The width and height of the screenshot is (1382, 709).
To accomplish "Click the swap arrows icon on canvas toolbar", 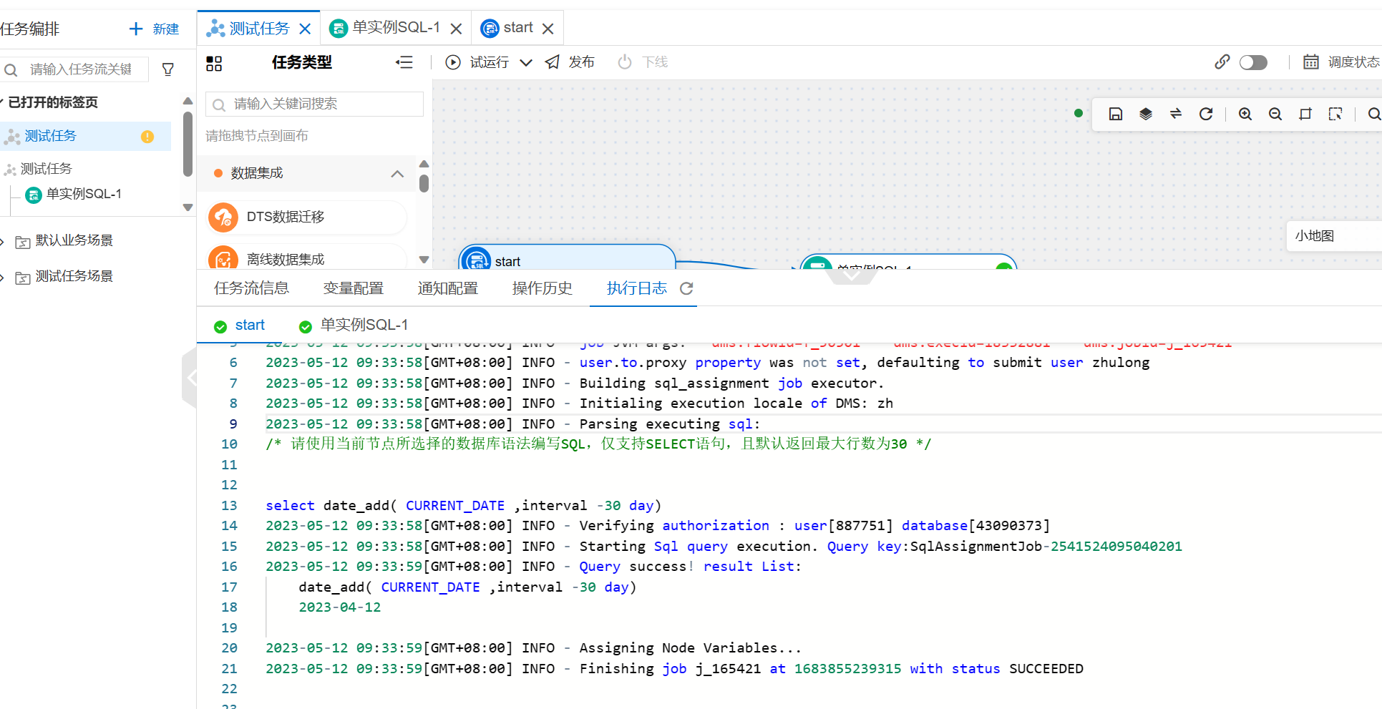I will 1176,114.
